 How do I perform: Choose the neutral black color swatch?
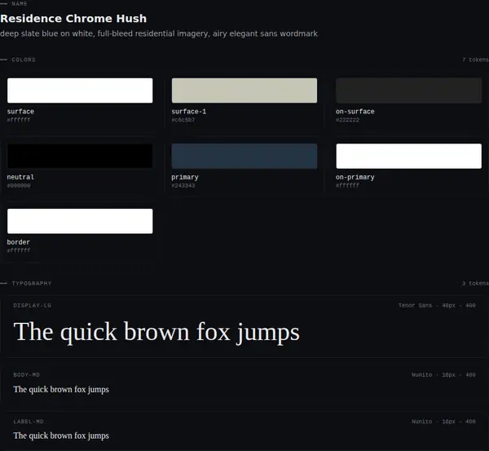[80, 156]
